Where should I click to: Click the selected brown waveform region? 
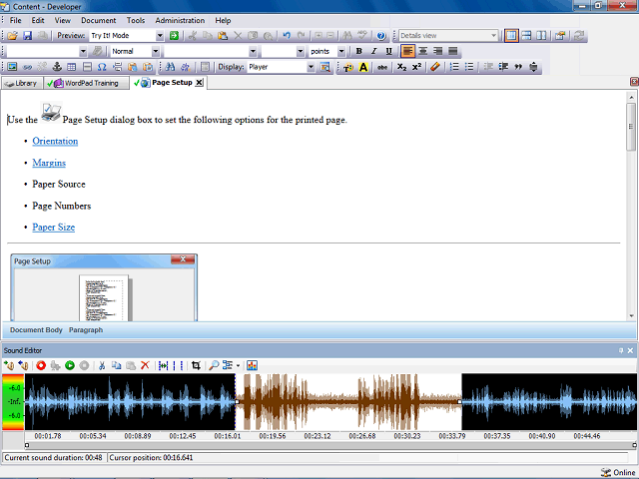pyautogui.click(x=348, y=401)
